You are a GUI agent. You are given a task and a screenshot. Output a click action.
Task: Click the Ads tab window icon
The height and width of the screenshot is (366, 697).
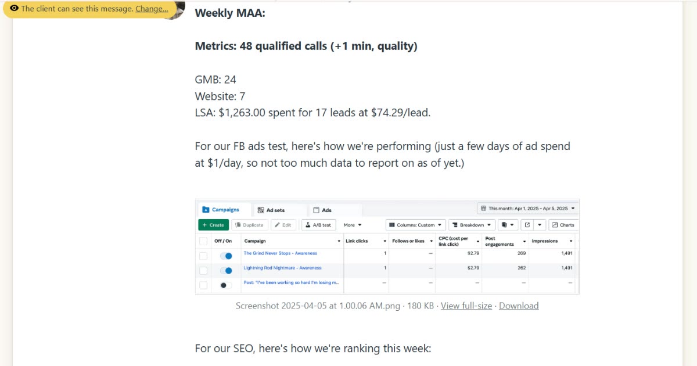316,210
